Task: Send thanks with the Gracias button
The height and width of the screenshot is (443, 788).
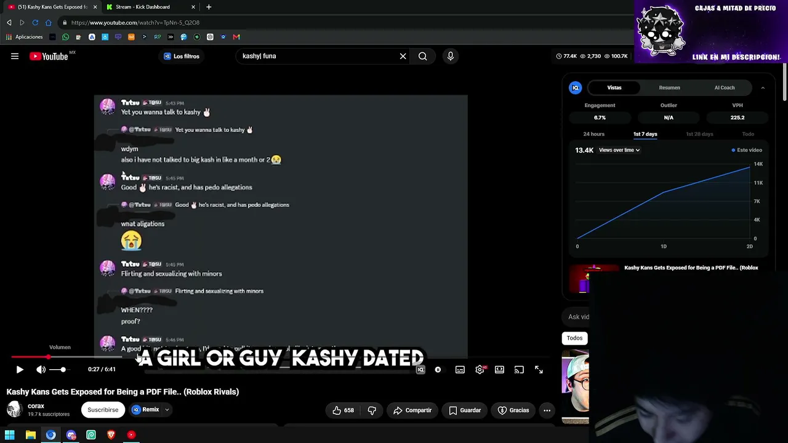Action: tap(513, 410)
